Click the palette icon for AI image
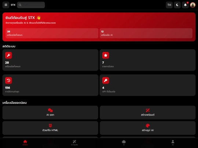This screenshot has width=198, height=148. click(x=148, y=126)
